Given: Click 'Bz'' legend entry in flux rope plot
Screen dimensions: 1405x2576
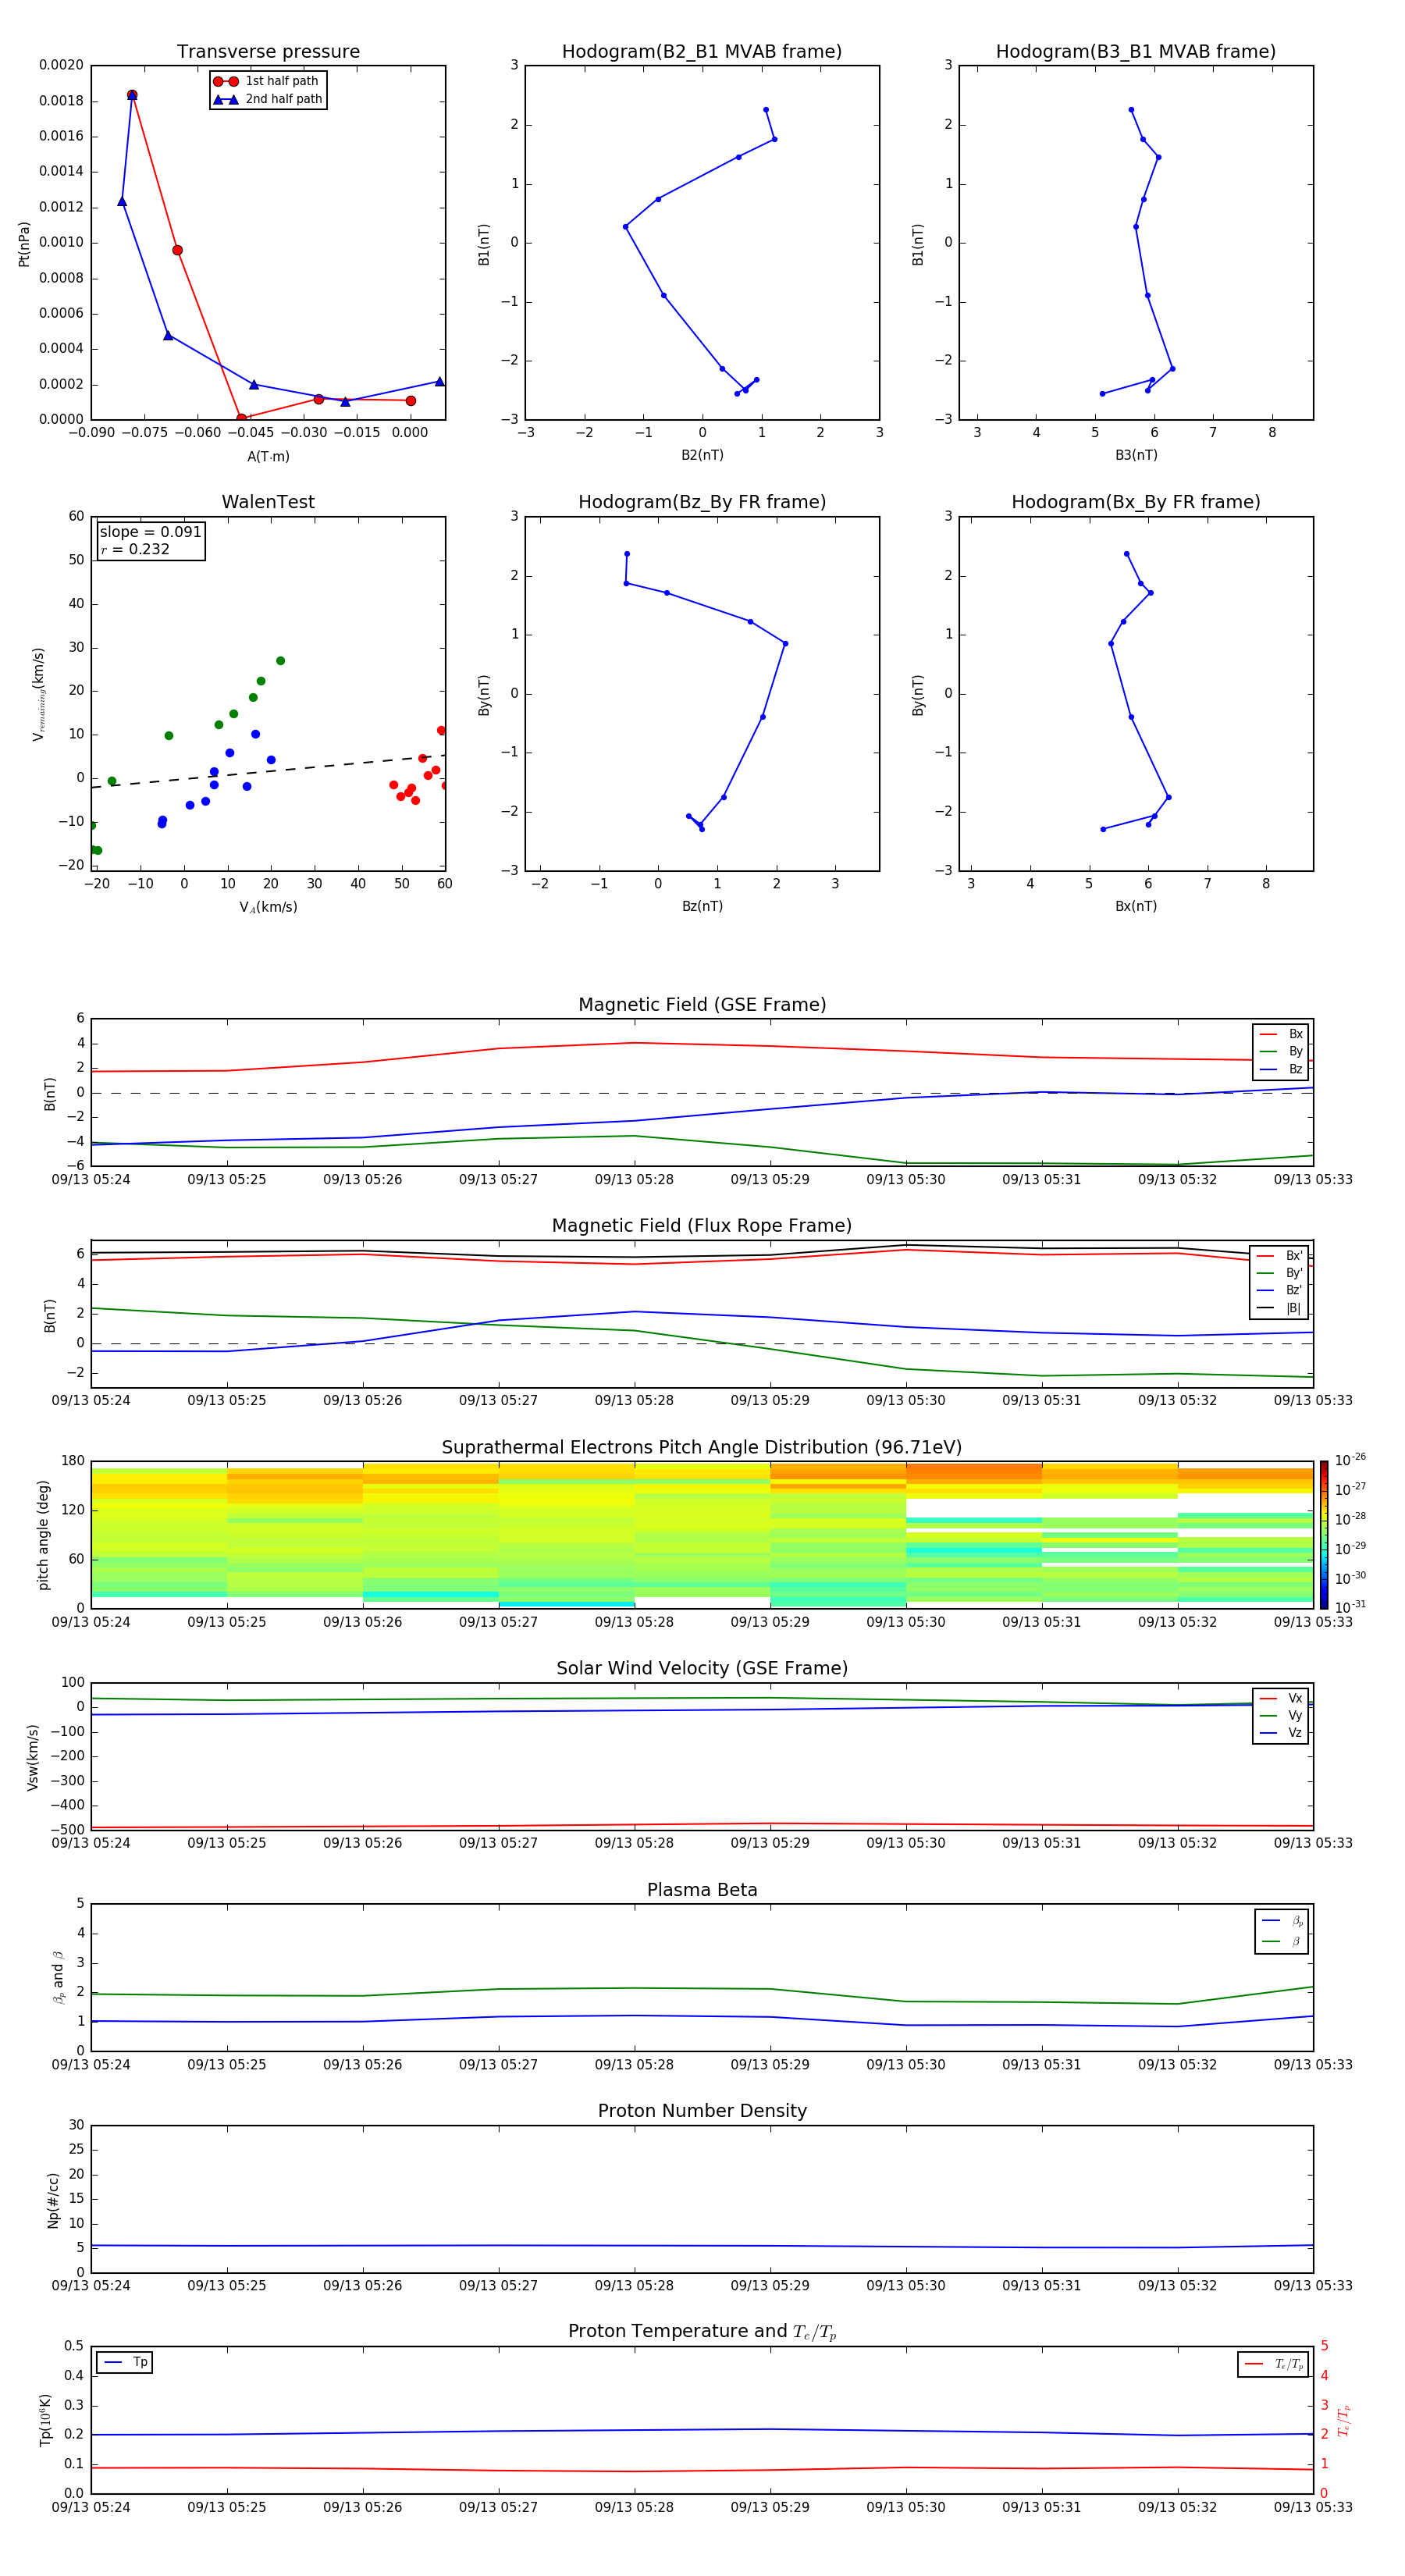Looking at the screenshot, I should (1279, 1290).
